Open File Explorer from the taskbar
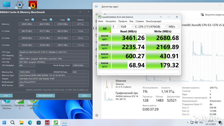The width and height of the screenshot is (224, 126). [21, 123]
